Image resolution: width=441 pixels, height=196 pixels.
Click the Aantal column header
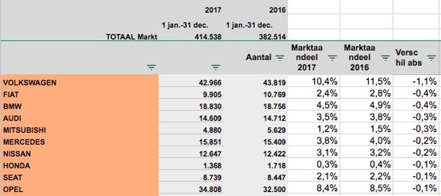tap(259, 57)
